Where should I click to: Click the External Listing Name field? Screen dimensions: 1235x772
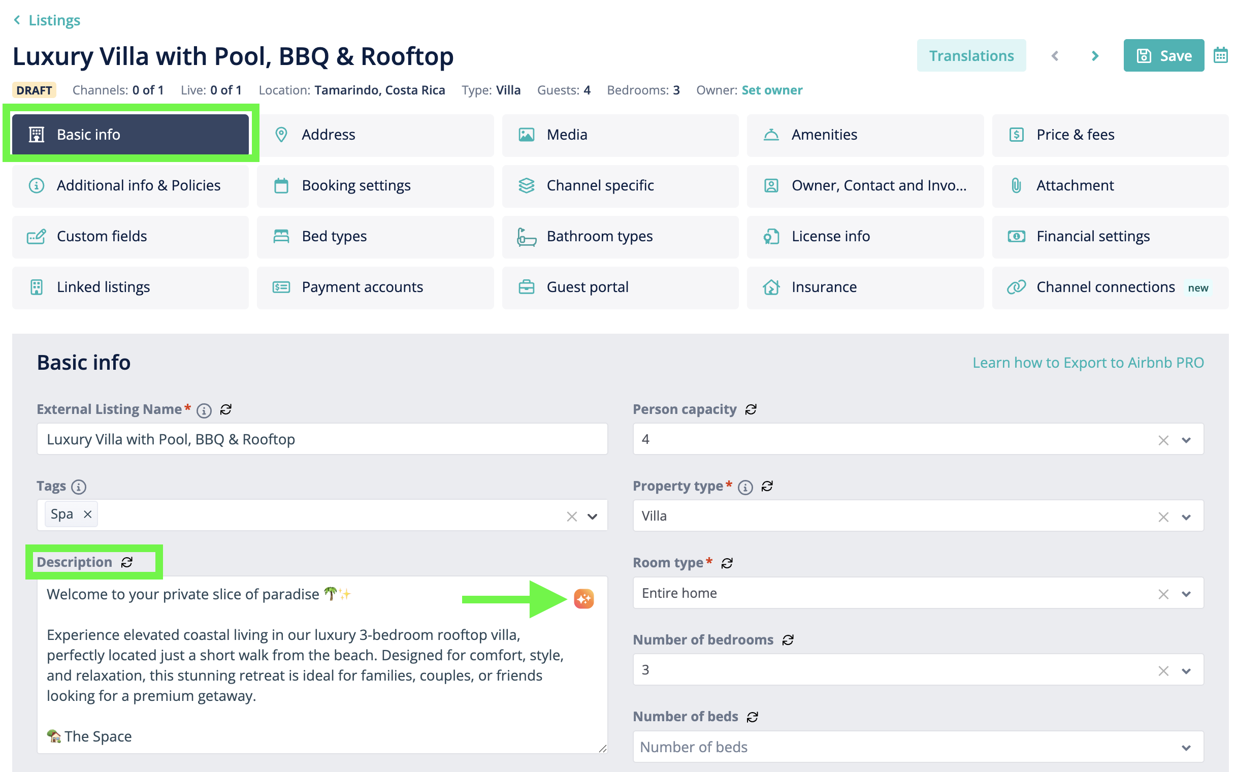click(322, 439)
